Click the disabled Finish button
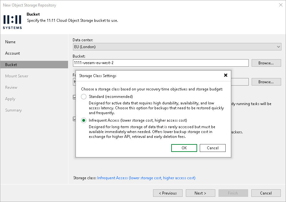Screen dimensions: 286x202 (x=233, y=193)
